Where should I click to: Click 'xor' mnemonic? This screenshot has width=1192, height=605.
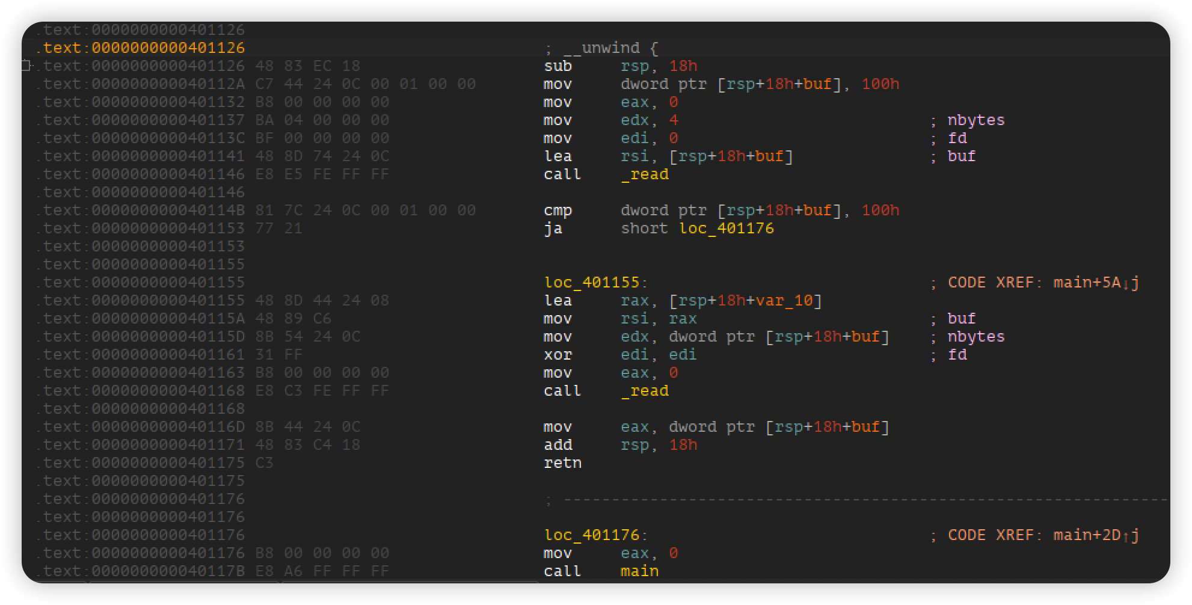click(558, 354)
